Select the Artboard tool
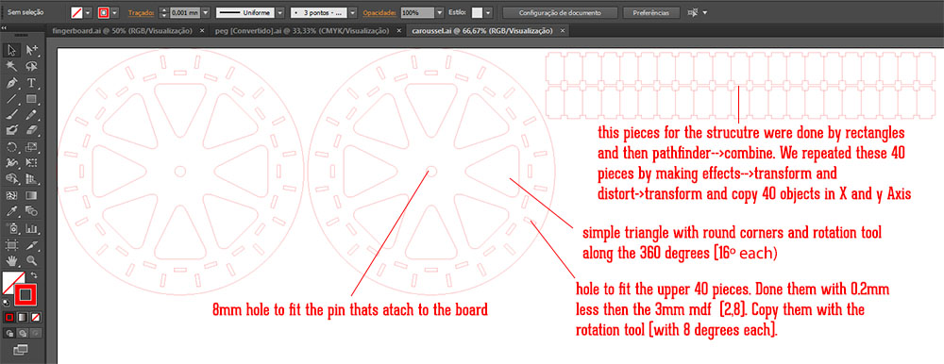 coord(11,244)
